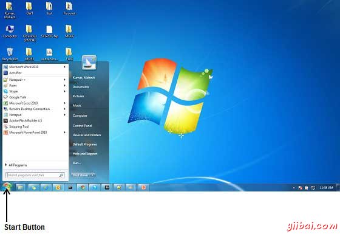Launch Microsoft Excel 2010 from Start menu

pyautogui.click(x=35, y=103)
